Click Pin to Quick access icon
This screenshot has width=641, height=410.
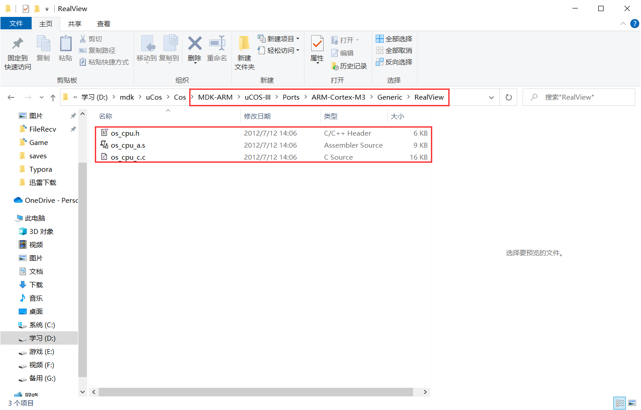[18, 44]
